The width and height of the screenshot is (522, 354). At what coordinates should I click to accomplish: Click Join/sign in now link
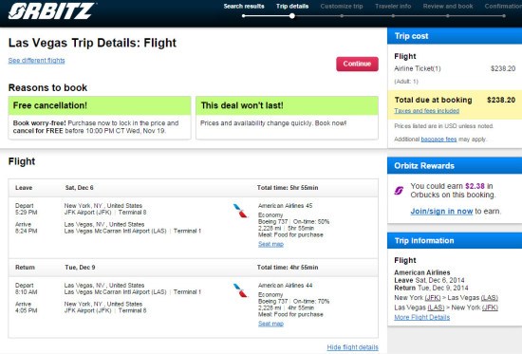441,211
